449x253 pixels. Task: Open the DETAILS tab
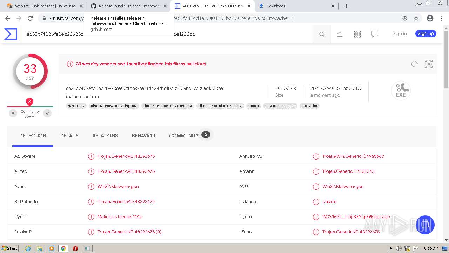pyautogui.click(x=69, y=136)
